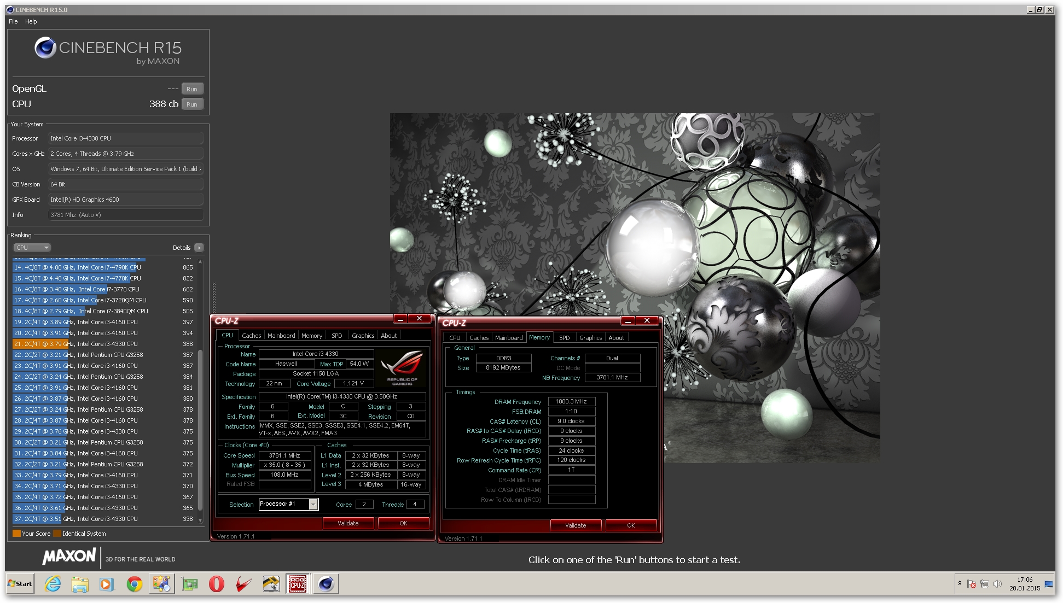Image resolution: width=1063 pixels, height=603 pixels.
Task: Open Action Center flag tray icon
Action: 972,584
